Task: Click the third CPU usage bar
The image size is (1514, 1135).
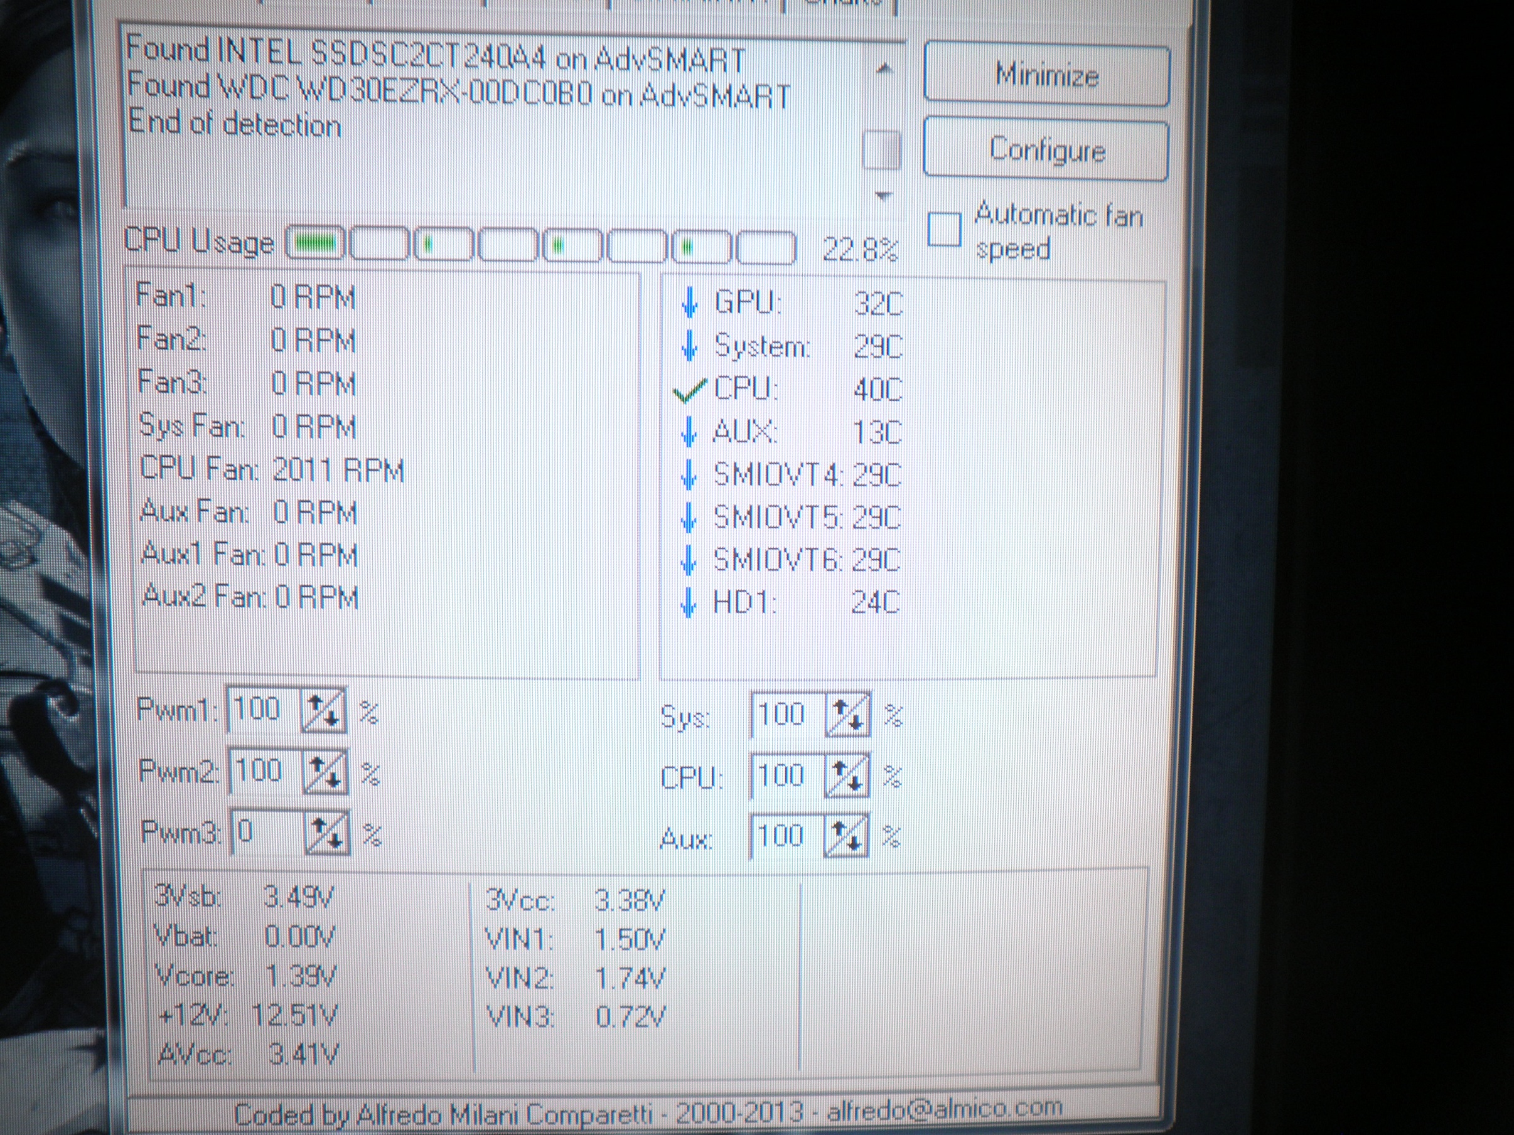Action: pos(444,243)
